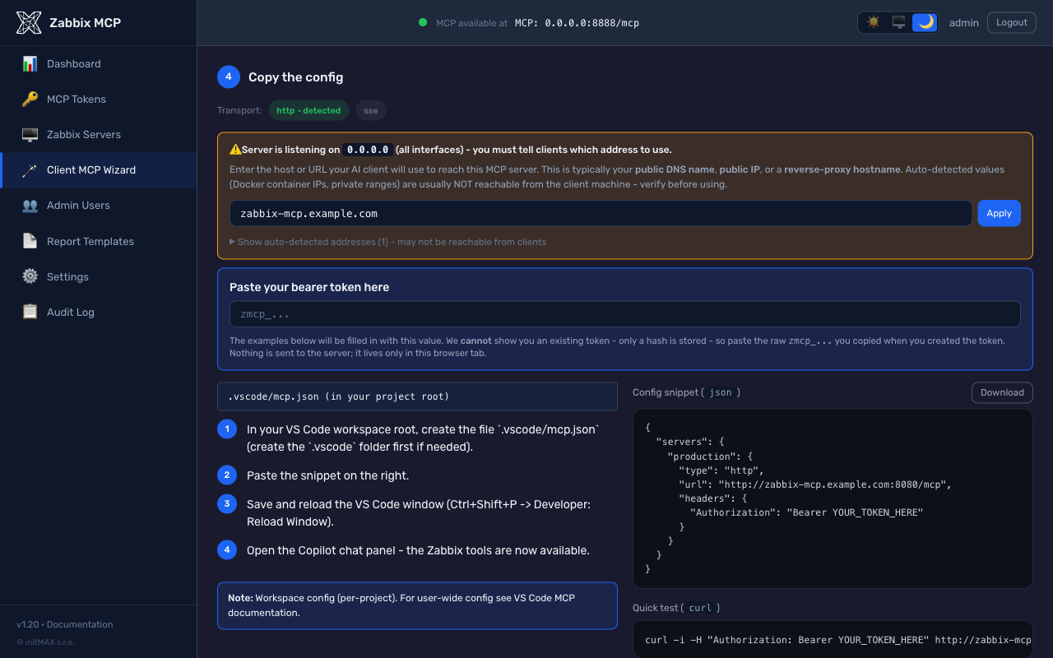Select the http detected transport option

[x=308, y=110]
